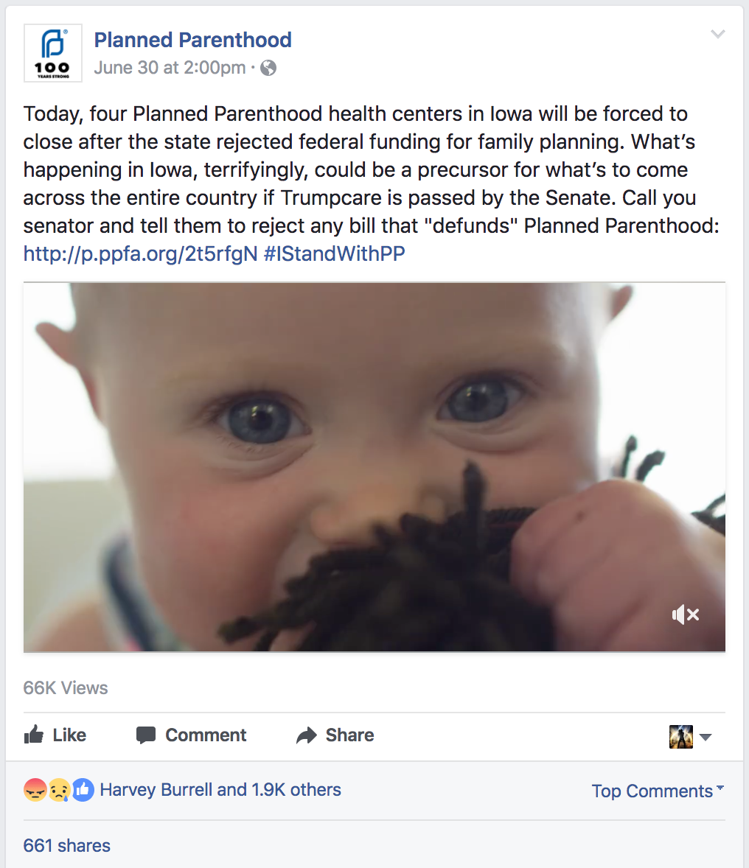This screenshot has height=868, width=749.
Task: Open the commenting-as profile selector arrow
Action: tap(706, 737)
